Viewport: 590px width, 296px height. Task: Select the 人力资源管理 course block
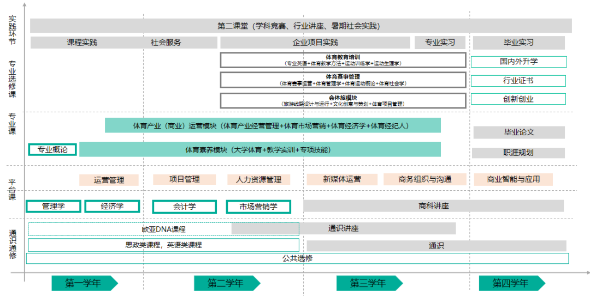pyautogui.click(x=258, y=179)
